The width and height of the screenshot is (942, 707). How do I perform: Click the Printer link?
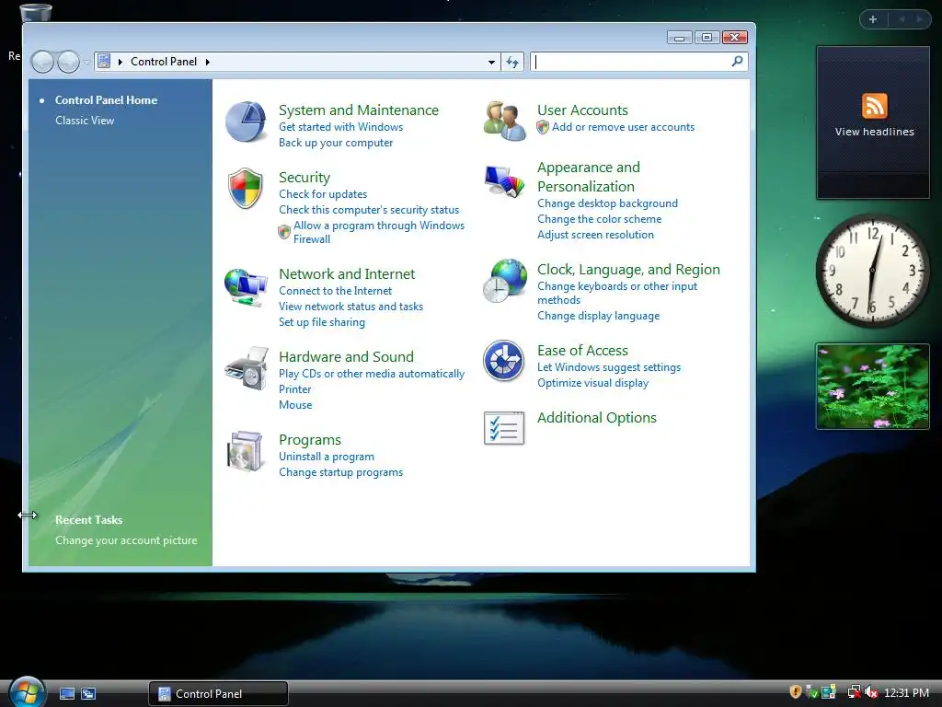point(294,389)
